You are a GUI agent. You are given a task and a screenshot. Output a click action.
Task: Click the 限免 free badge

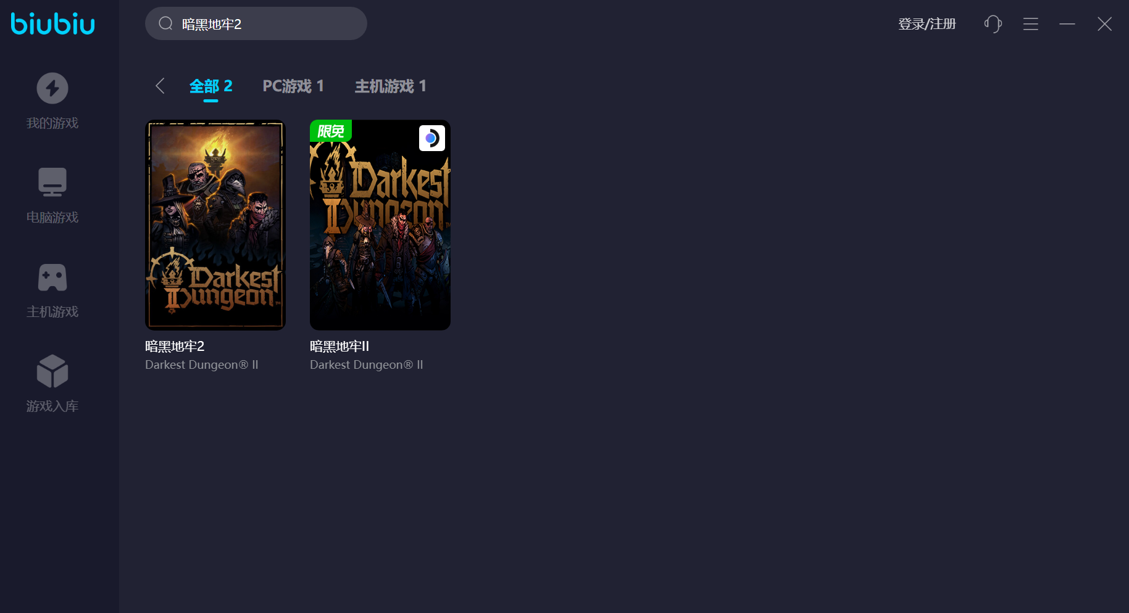[331, 131]
